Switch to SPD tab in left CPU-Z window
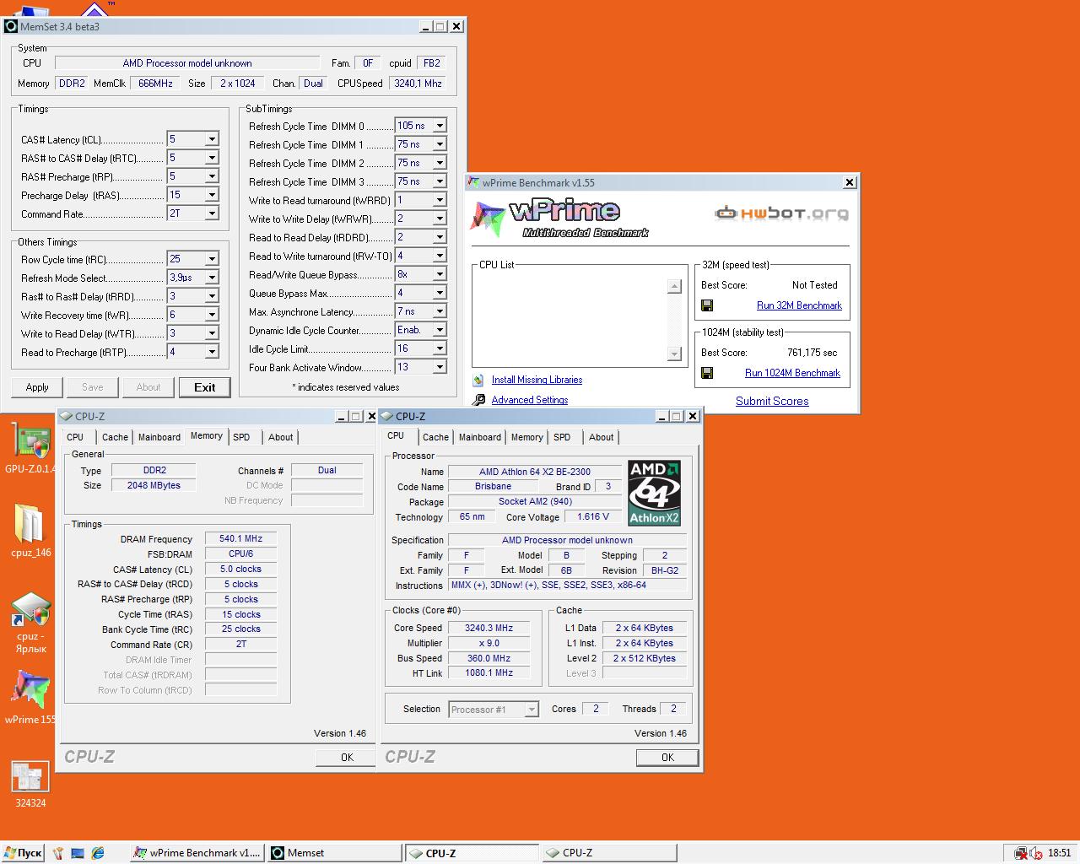 (241, 437)
